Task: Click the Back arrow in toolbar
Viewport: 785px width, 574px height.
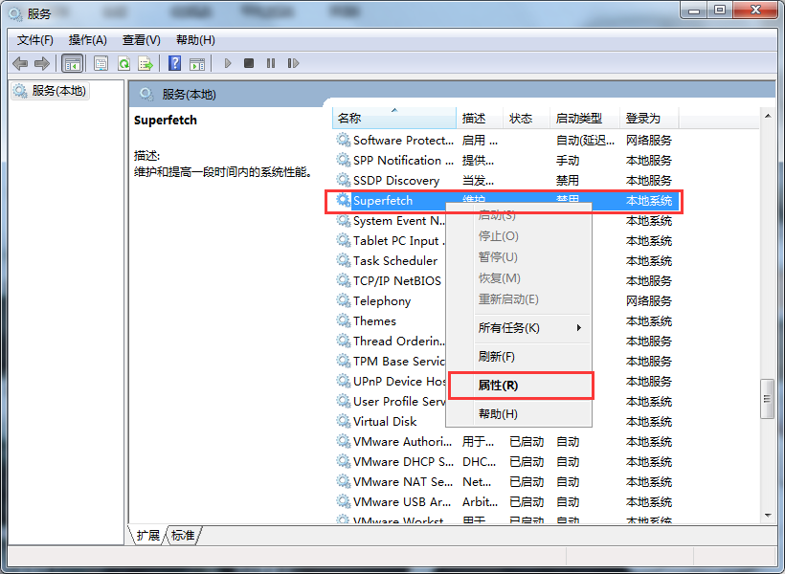Action: pyautogui.click(x=20, y=63)
